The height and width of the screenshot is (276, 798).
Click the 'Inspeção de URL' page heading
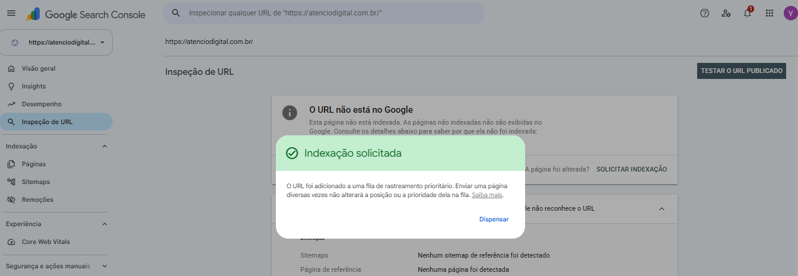tap(199, 72)
